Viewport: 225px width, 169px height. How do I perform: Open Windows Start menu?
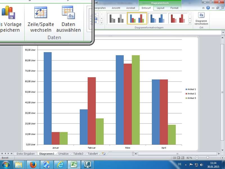[6, 165]
